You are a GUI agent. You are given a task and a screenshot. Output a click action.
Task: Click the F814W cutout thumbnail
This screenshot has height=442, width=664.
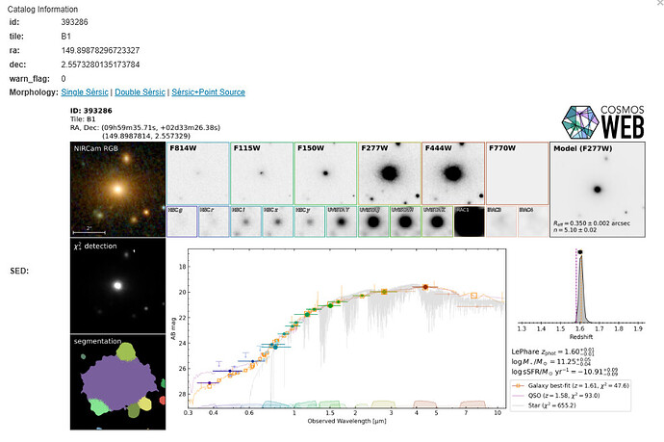198,173
